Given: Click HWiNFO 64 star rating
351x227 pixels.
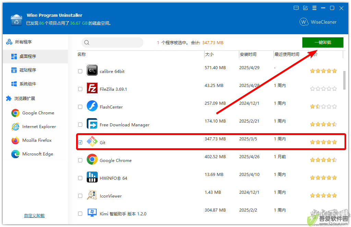Looking at the screenshot, I should 323,178.
